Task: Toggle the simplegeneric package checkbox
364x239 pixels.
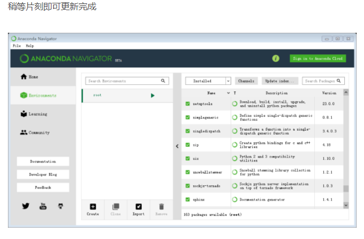Action: (188, 118)
